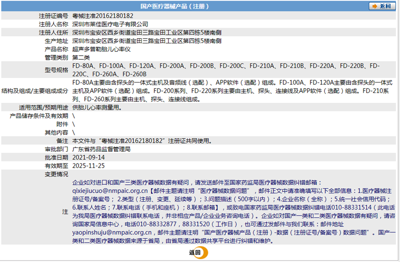Click the phone number 010-88332877 in the note
The width and height of the screenshot is (400, 262).
[x=156, y=224]
